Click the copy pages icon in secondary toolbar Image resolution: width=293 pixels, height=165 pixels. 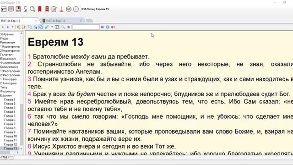[x=30, y=27]
